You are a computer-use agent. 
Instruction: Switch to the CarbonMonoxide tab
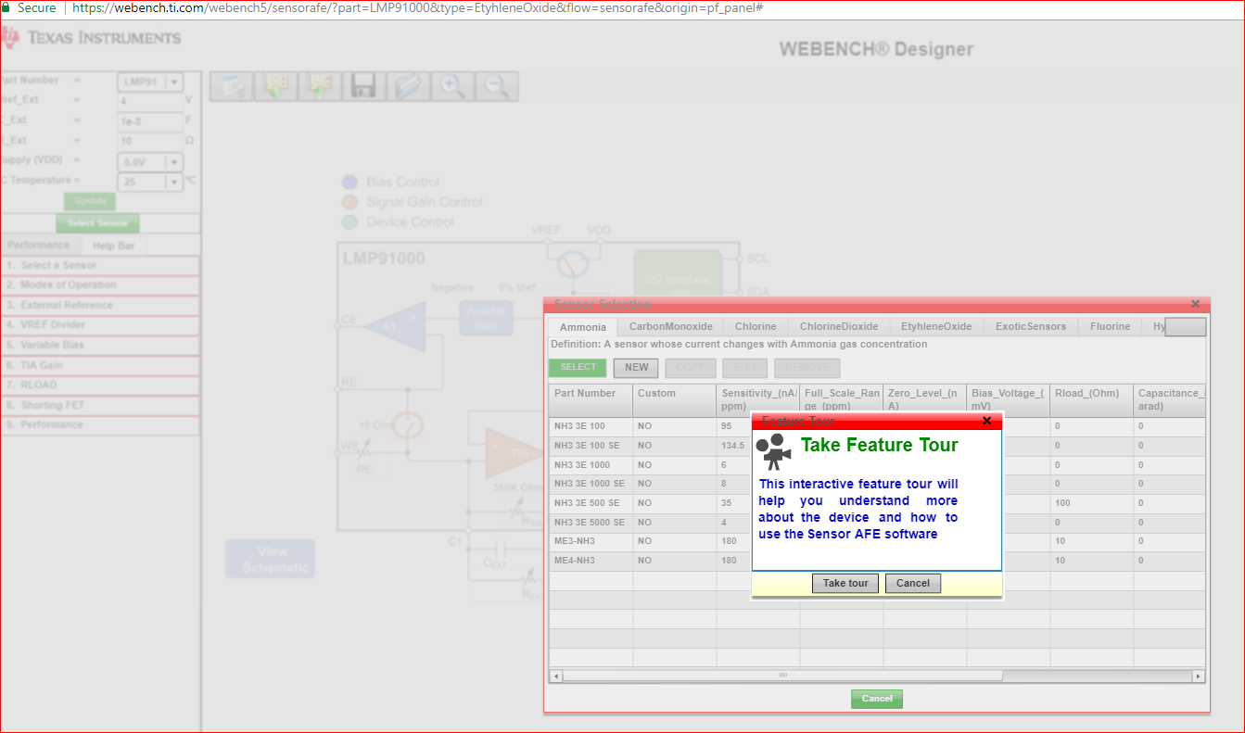tap(671, 327)
